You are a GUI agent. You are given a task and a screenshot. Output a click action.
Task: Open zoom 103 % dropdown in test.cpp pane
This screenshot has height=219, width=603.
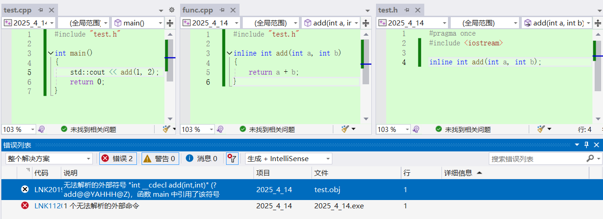click(32, 130)
